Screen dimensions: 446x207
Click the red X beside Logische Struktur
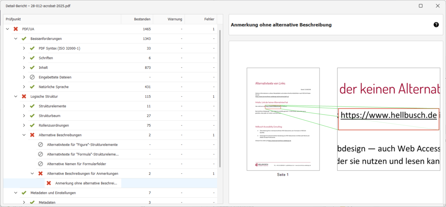coord(23,96)
